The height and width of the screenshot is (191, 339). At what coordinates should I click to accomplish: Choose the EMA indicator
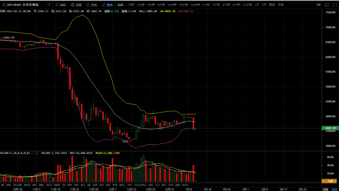click(9, 185)
